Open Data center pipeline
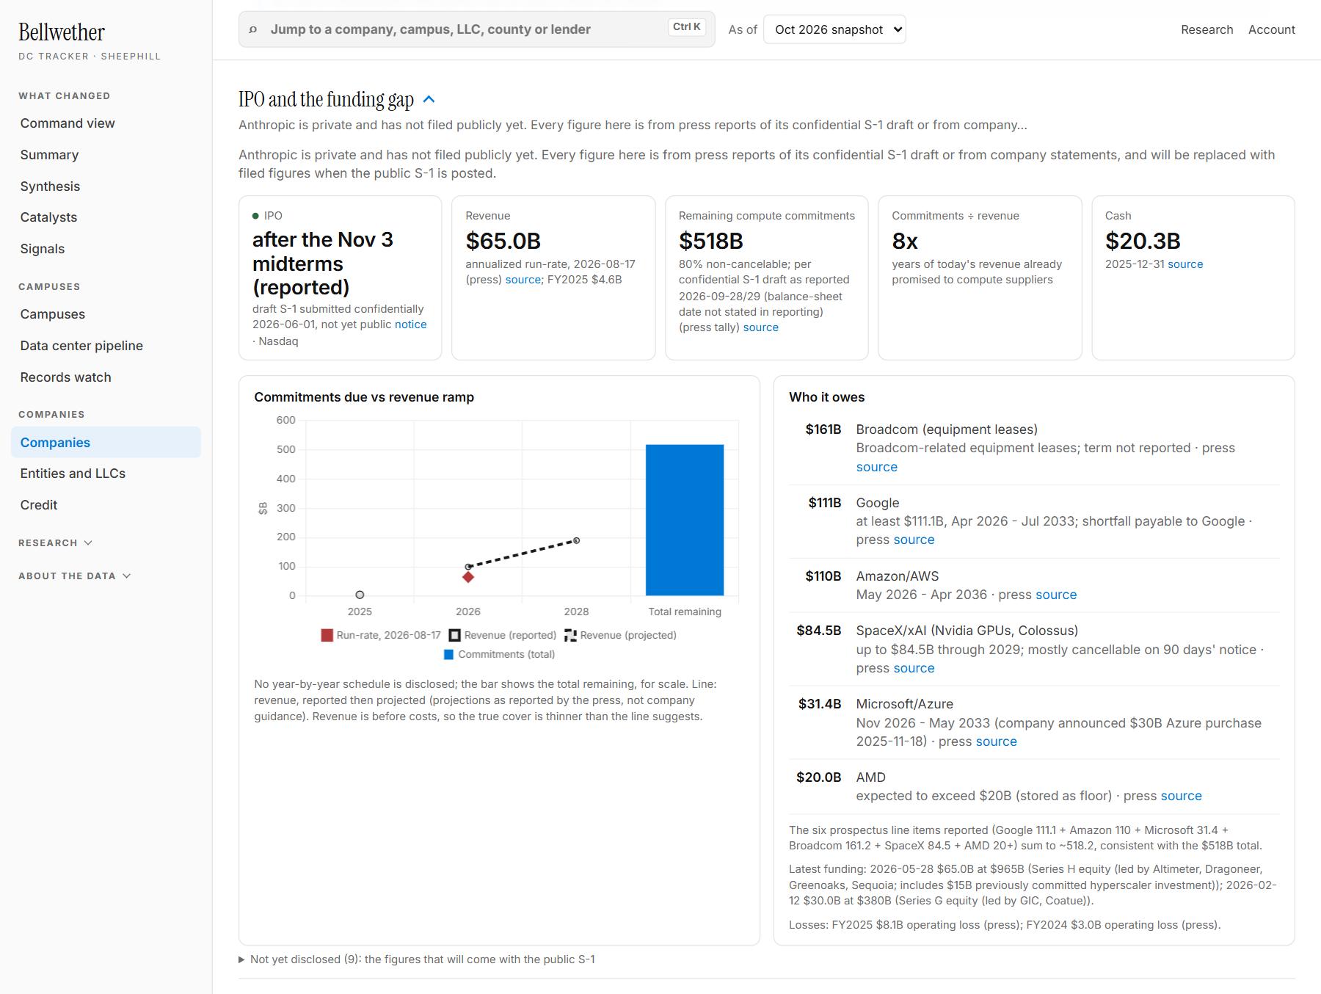The image size is (1321, 994). [x=106, y=346]
